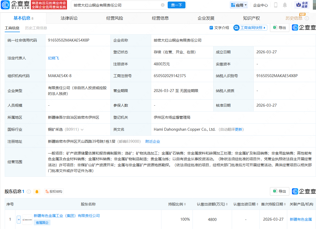Click the 会员续费 icon in top right
Viewport: 316px width, 229px height.
[302, 5]
